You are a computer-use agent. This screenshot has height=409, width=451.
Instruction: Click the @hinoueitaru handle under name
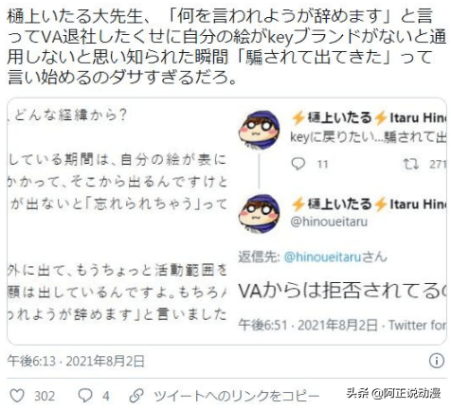(x=329, y=222)
